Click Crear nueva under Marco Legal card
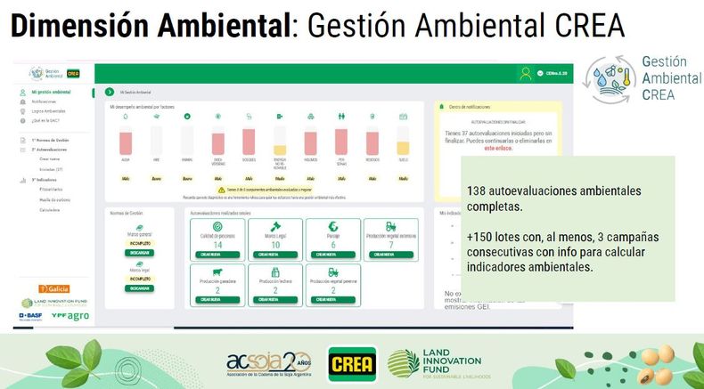The image size is (704, 389). pyautogui.click(x=275, y=255)
